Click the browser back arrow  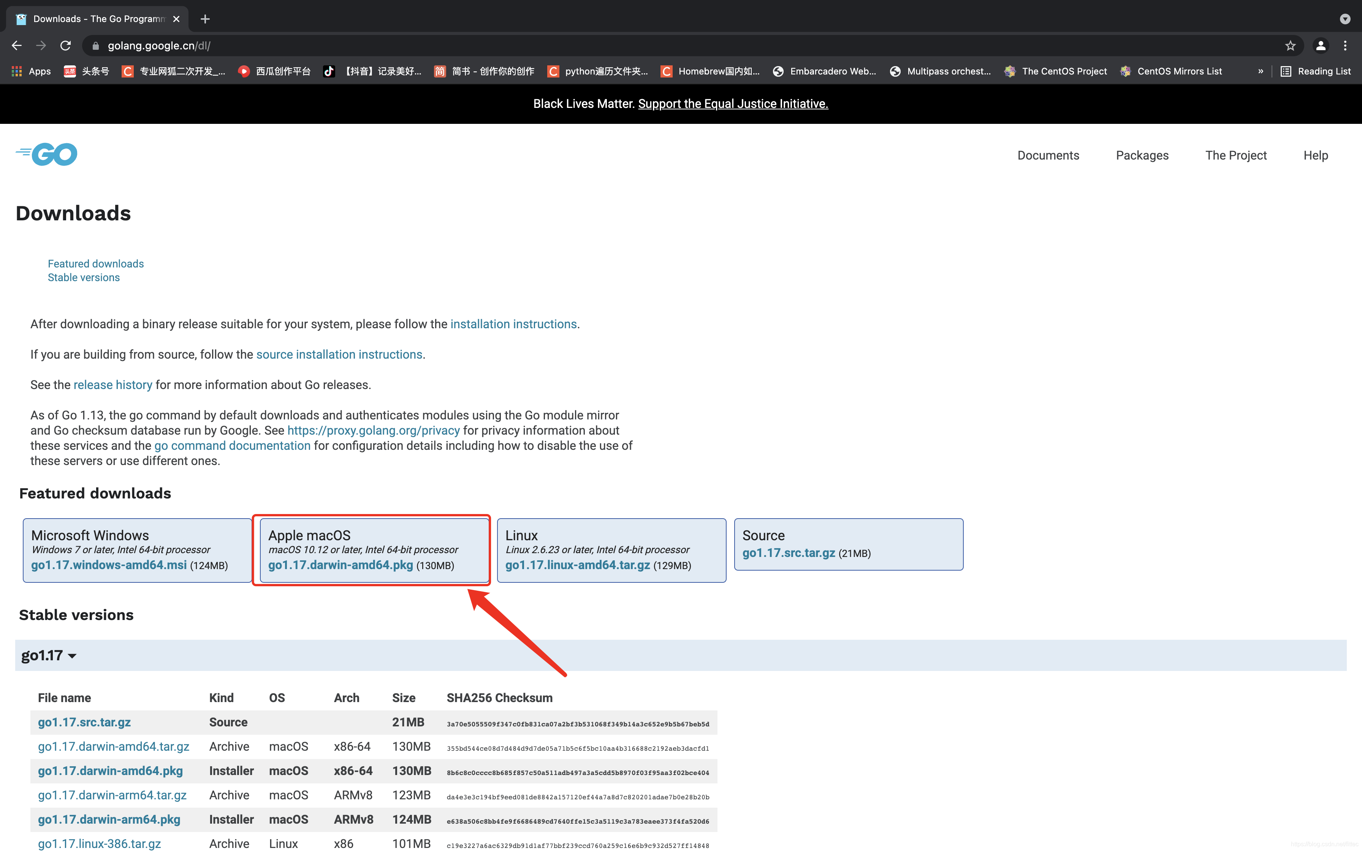click(17, 46)
